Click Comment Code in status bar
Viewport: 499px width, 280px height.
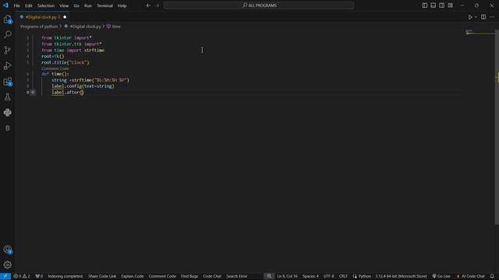(x=162, y=276)
